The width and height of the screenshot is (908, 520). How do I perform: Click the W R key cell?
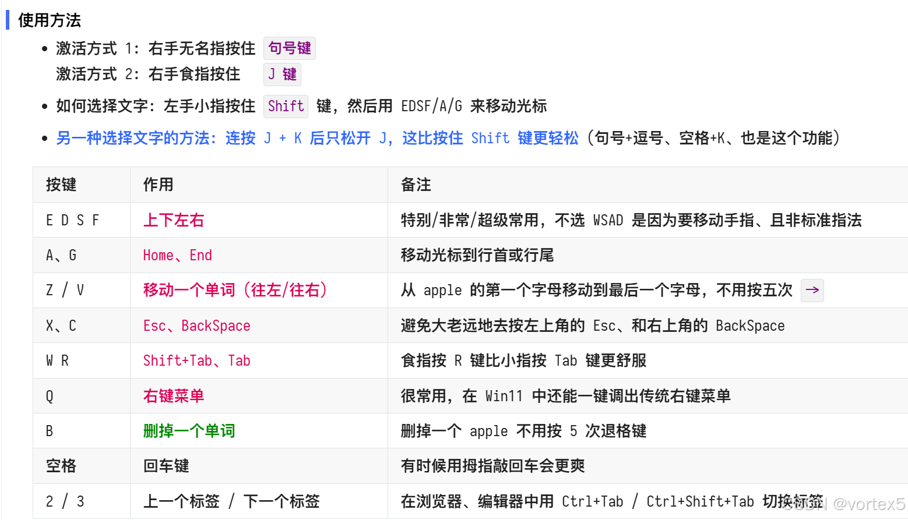(x=82, y=360)
